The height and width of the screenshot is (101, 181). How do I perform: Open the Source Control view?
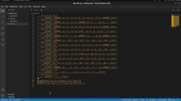[x=3, y=22]
